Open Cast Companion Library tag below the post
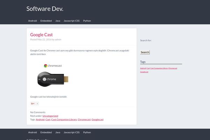The width and height of the screenshot is (210, 140). coord(64,119)
